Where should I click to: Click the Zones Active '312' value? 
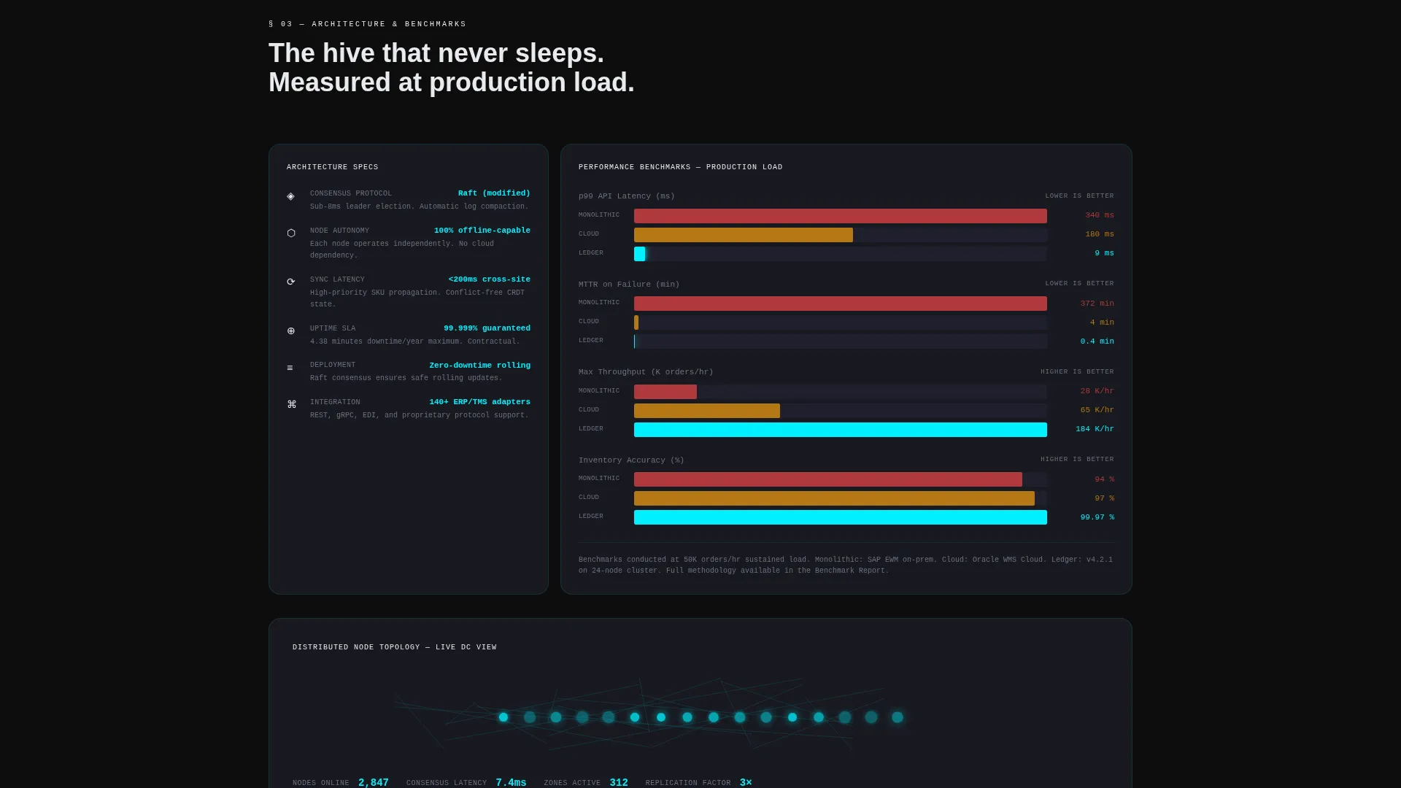point(619,782)
